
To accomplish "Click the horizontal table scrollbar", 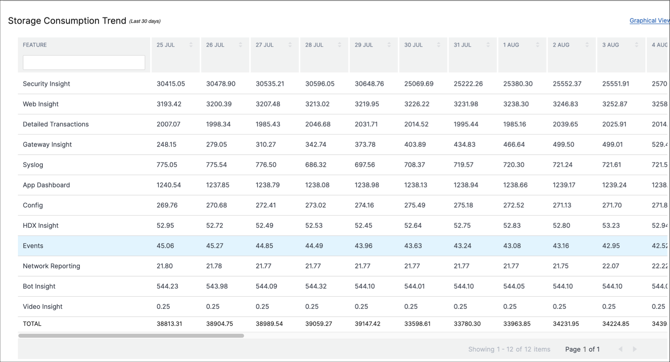I will tap(131, 336).
